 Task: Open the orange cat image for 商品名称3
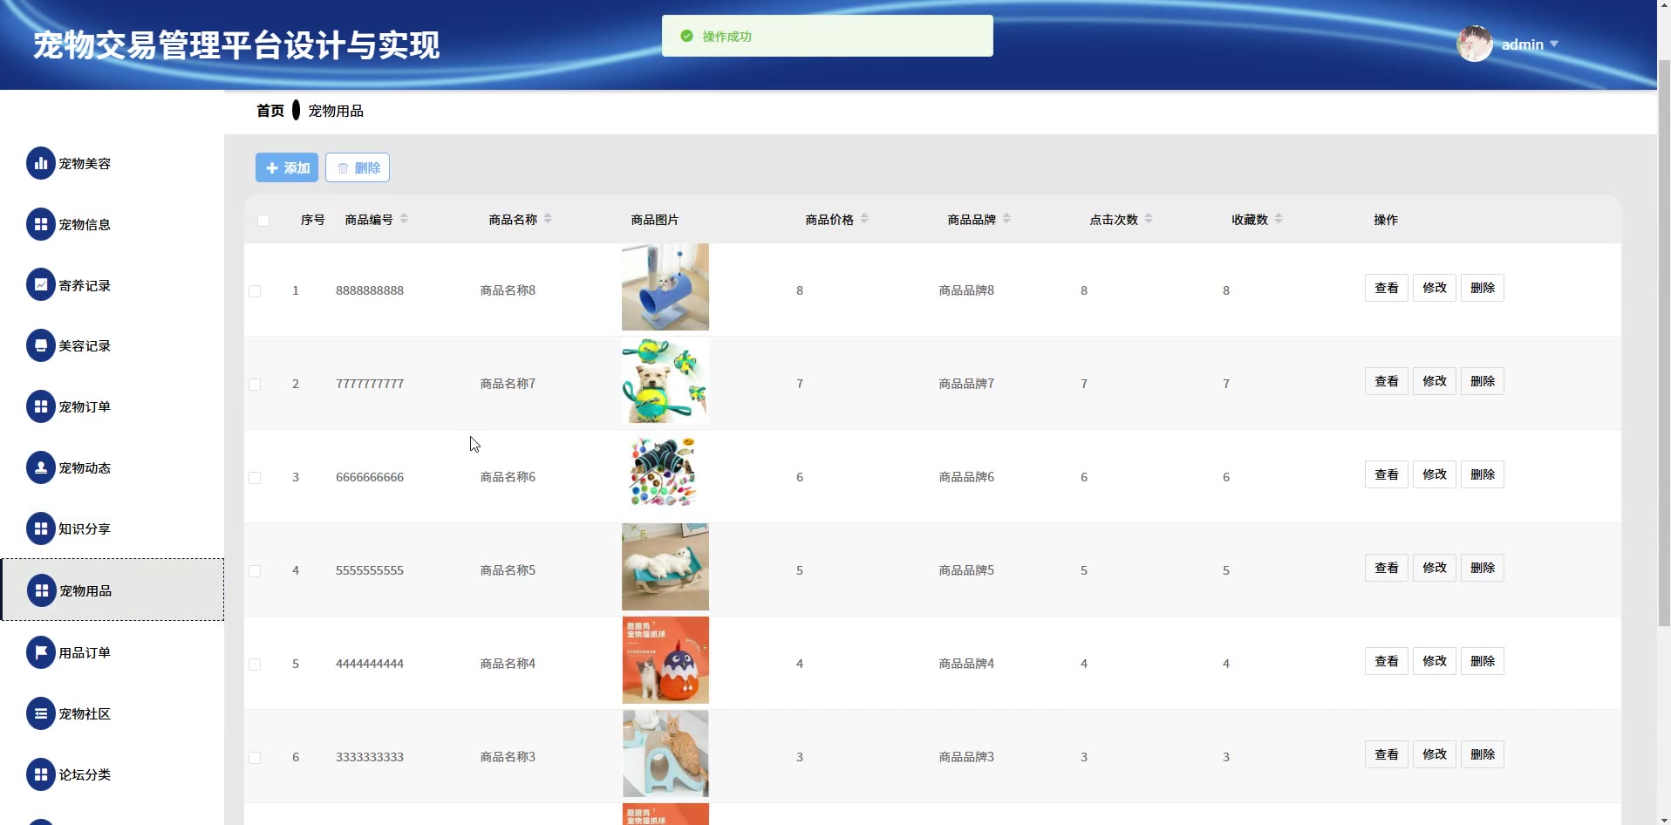coord(665,753)
